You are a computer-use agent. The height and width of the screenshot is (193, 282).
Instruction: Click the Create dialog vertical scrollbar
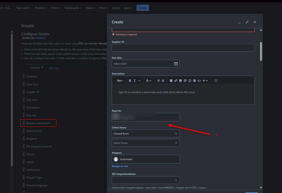click(x=261, y=51)
